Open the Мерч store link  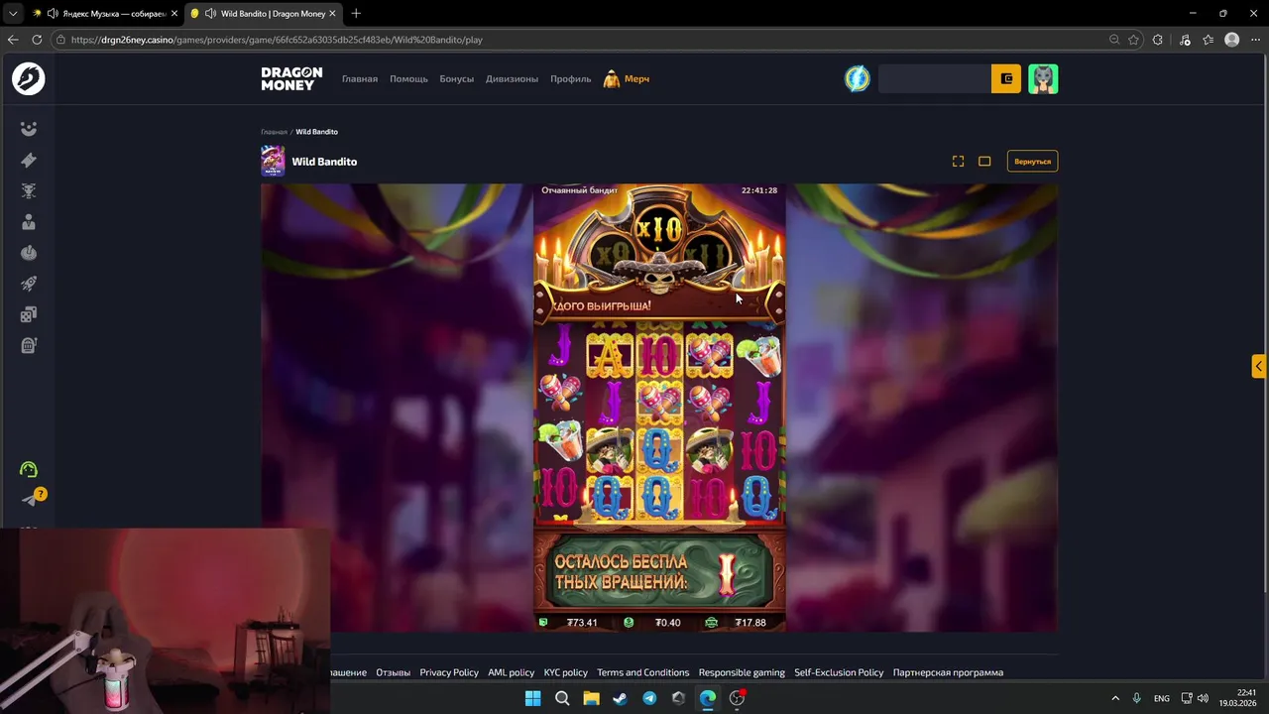[627, 78]
